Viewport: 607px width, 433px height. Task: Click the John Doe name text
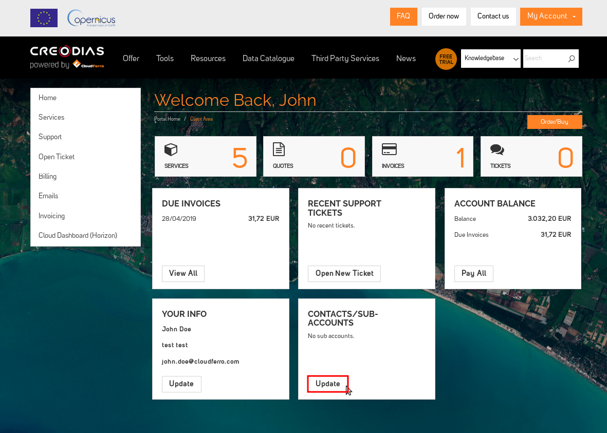point(176,329)
